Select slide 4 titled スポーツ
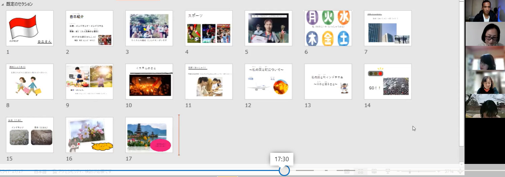 point(209,28)
